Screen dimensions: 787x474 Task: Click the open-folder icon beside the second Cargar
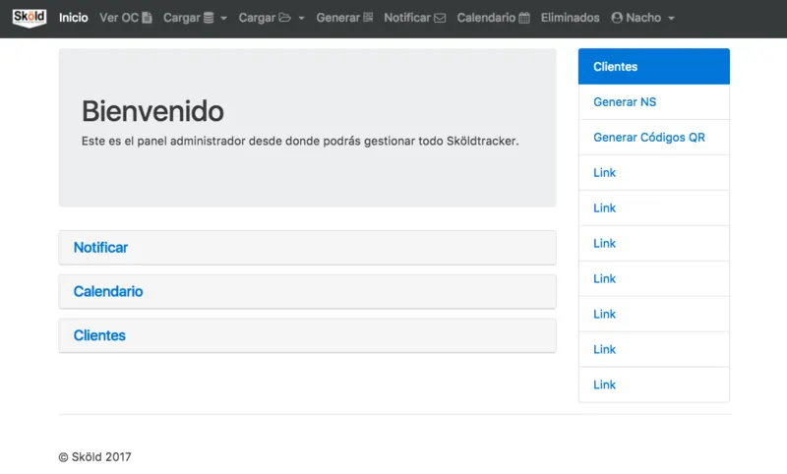(x=285, y=18)
